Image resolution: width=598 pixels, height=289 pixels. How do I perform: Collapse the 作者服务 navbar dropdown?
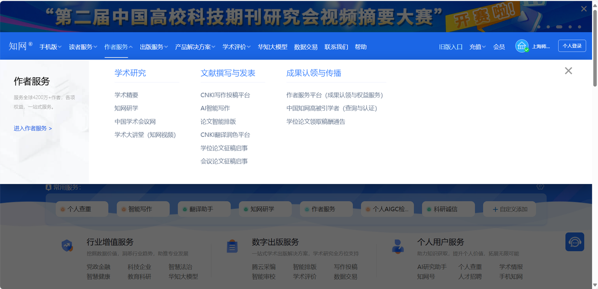click(119, 47)
